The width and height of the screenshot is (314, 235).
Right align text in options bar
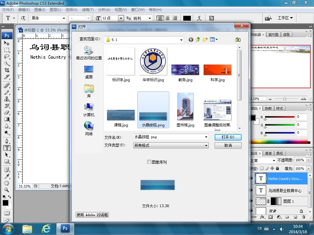175,18
